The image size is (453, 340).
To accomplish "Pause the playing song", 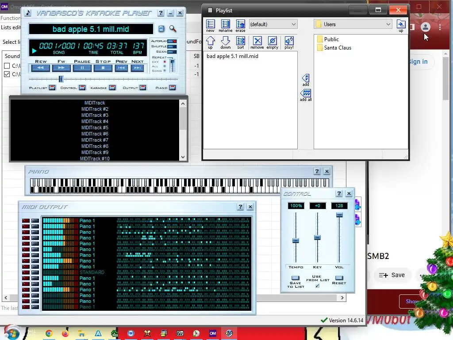I will pyautogui.click(x=82, y=68).
